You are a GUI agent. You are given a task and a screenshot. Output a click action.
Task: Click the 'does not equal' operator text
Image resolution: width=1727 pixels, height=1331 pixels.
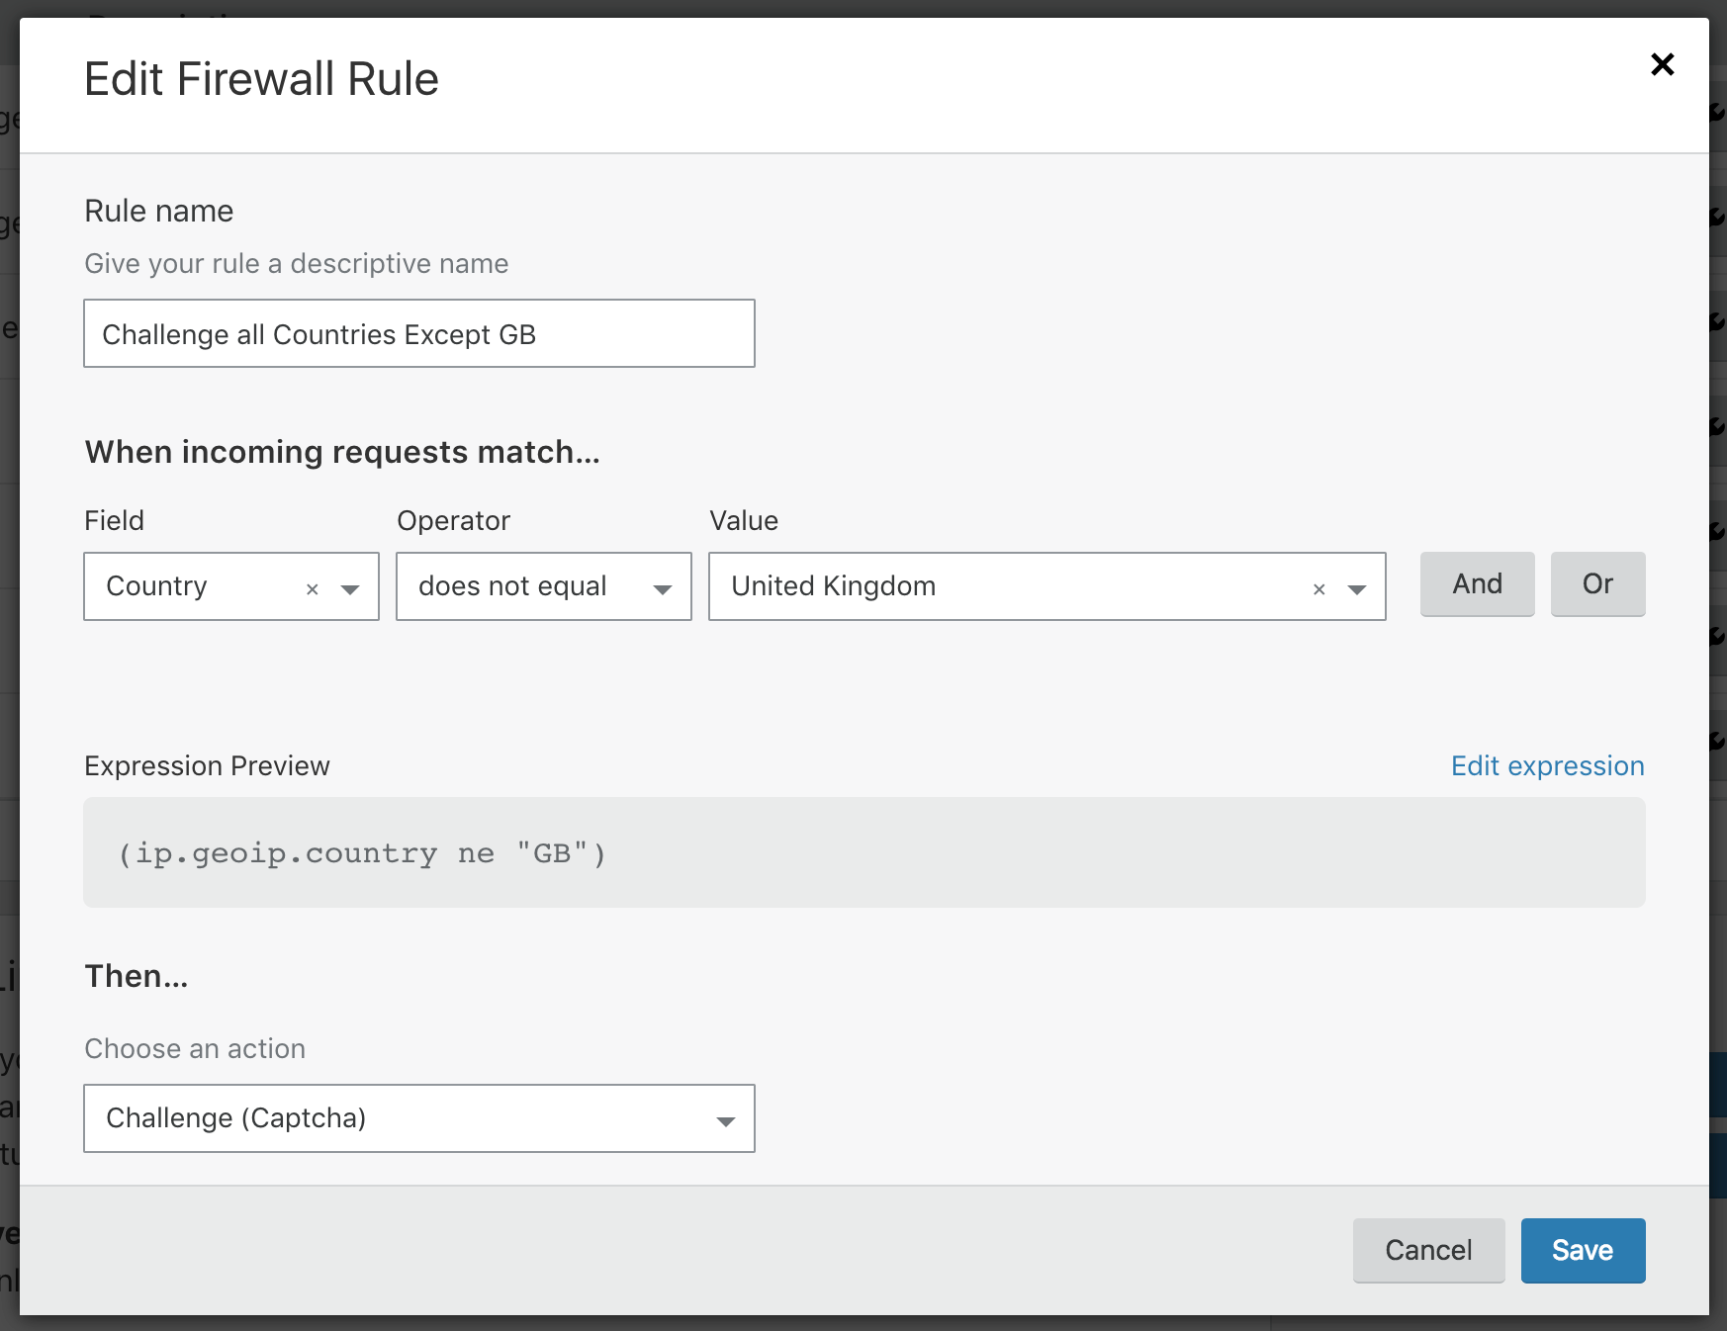point(512,586)
